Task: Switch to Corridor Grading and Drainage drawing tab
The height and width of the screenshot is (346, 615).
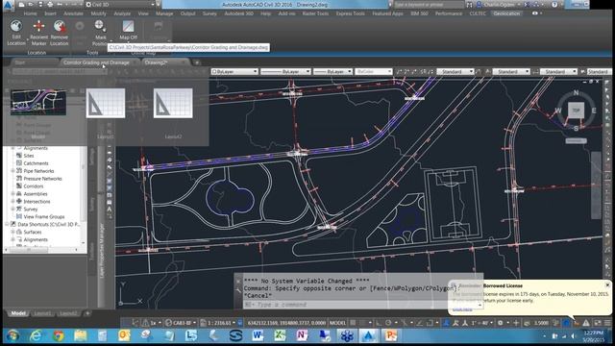Action: tap(96, 62)
